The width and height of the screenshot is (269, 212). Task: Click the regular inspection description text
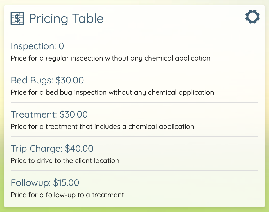pyautogui.click(x=110, y=58)
